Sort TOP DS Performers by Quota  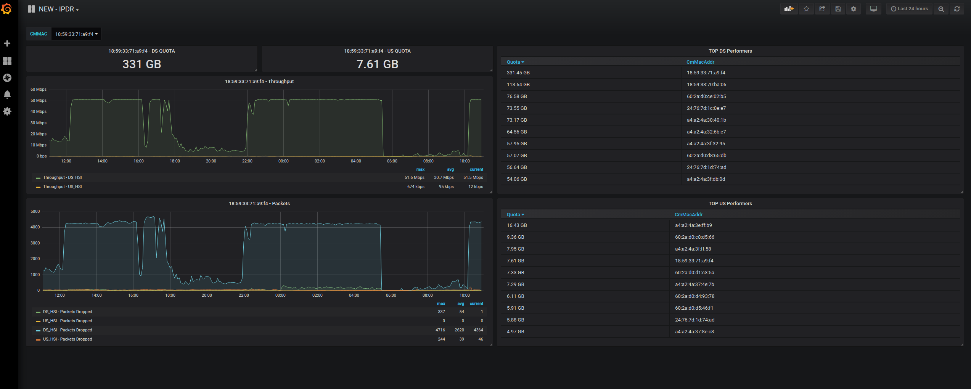(515, 62)
